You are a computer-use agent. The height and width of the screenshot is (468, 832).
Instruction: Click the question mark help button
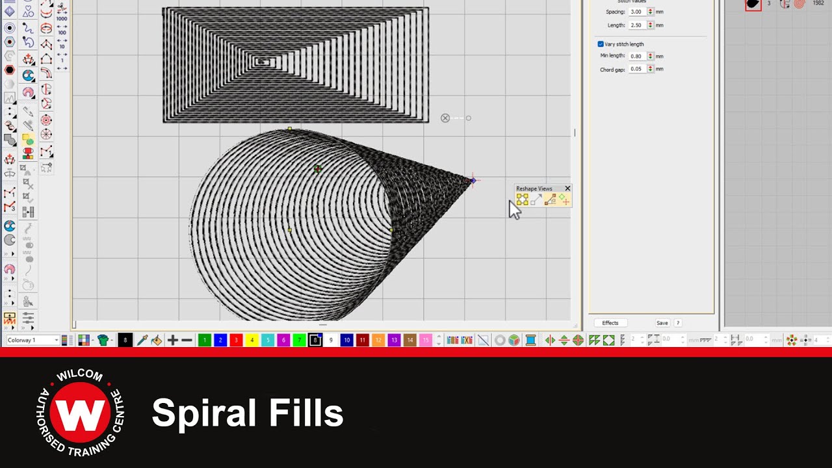tap(677, 323)
